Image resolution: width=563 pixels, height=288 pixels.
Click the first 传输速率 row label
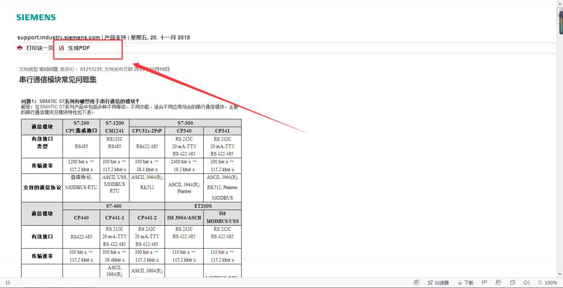(x=42, y=166)
